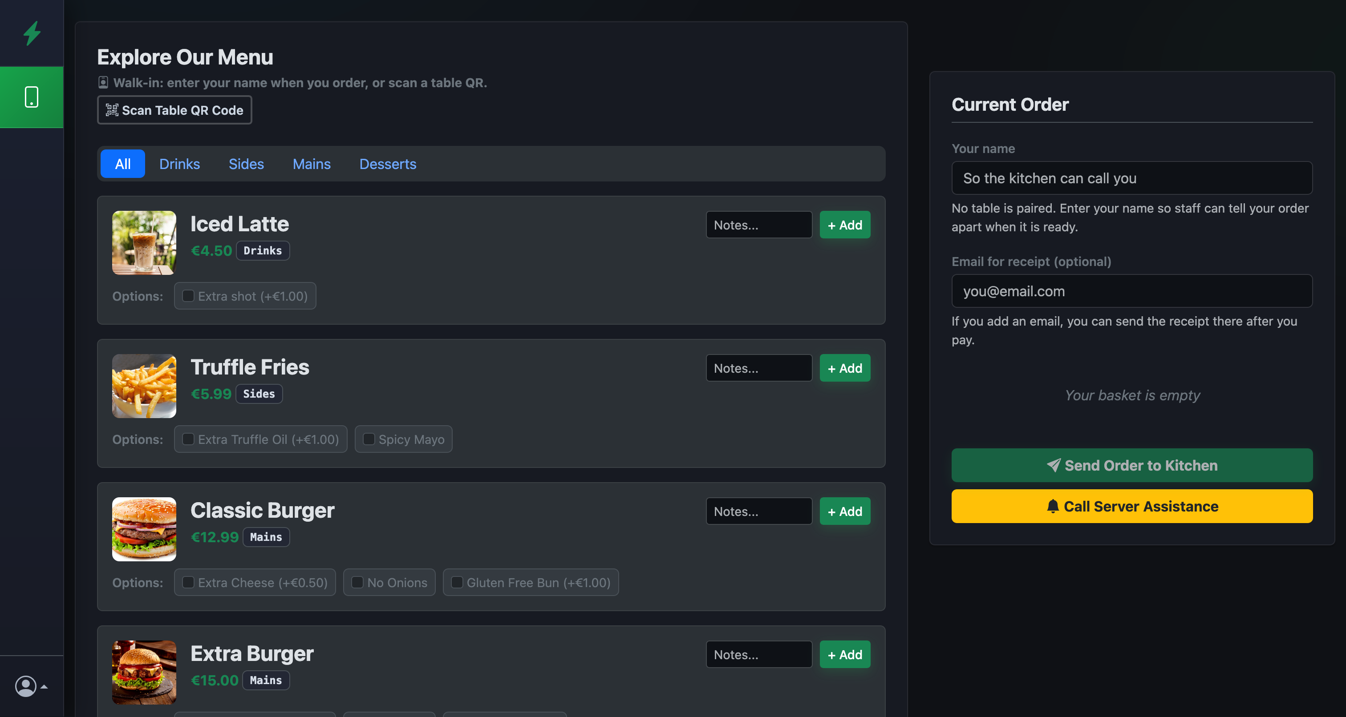Image resolution: width=1346 pixels, height=717 pixels.
Task: Click the Explore Our Menu heading
Action: (x=185, y=57)
